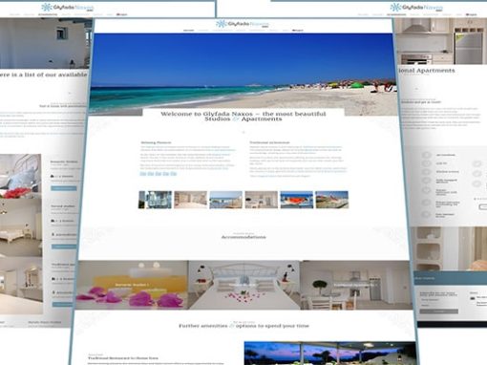The image size is (487, 365).
Task: Click blue button under the second studio listing
Action: coord(65,247)
